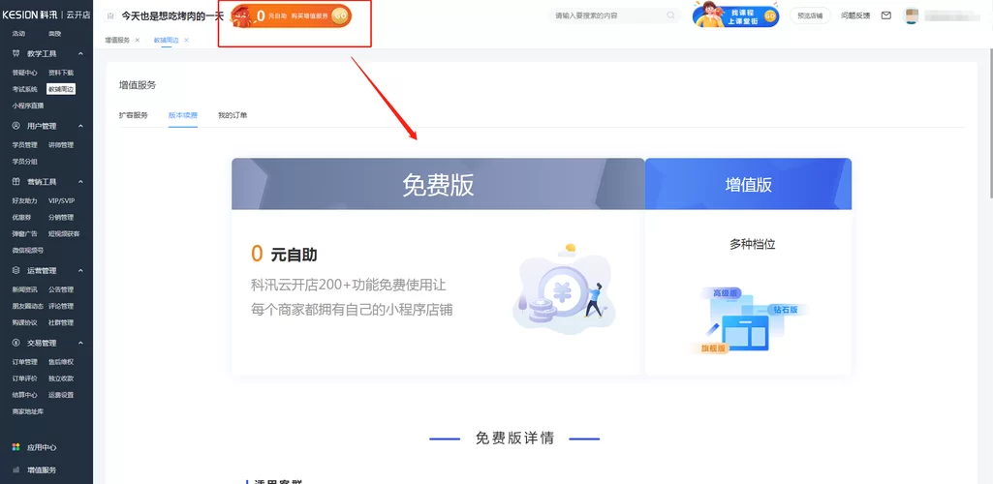Viewport: 993px width, 484px height.
Task: Select the 免费版 plan header
Action: click(x=438, y=184)
